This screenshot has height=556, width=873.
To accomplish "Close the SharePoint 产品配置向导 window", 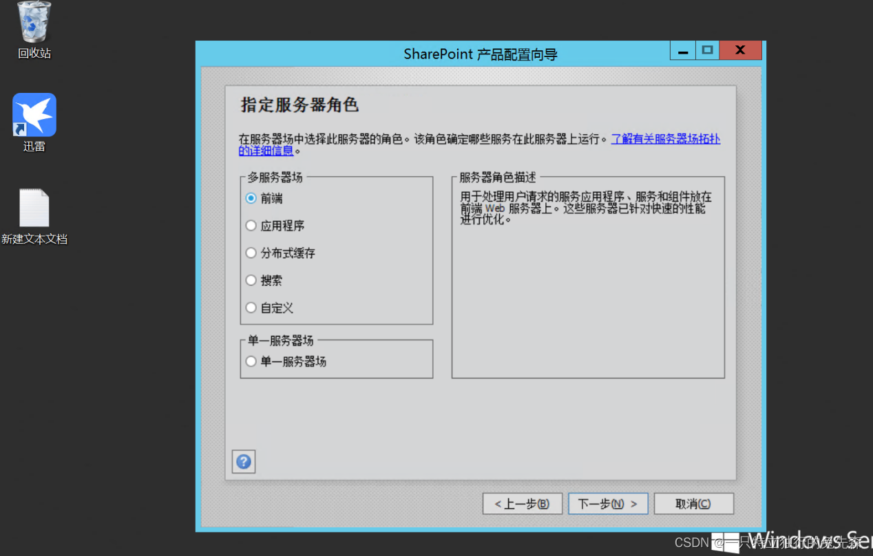I will coord(741,51).
